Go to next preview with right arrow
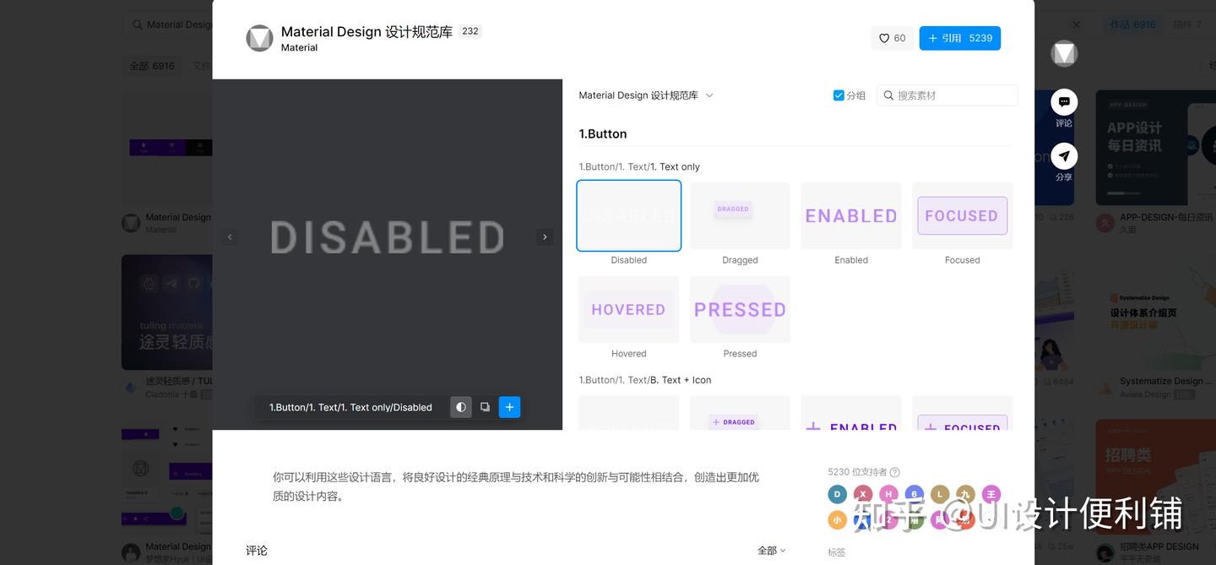 click(545, 237)
